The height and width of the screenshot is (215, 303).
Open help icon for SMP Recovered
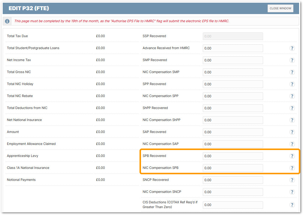292,60
